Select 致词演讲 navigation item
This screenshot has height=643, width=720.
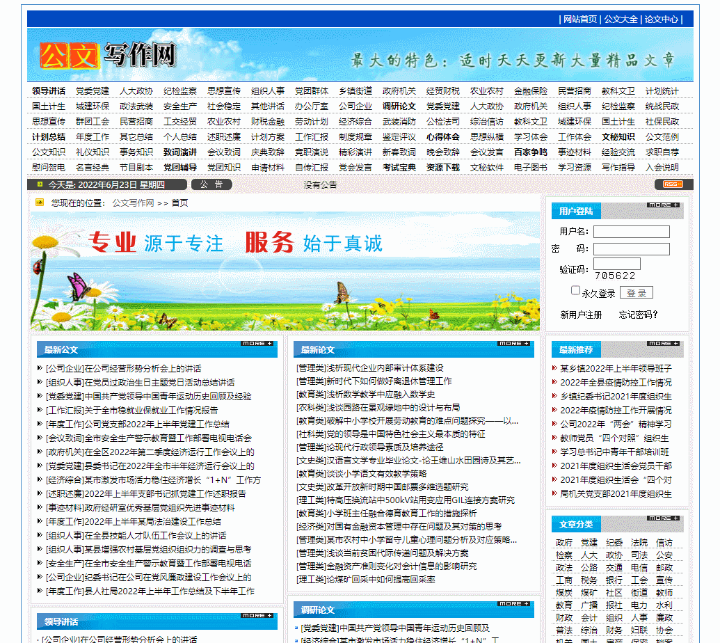(180, 152)
